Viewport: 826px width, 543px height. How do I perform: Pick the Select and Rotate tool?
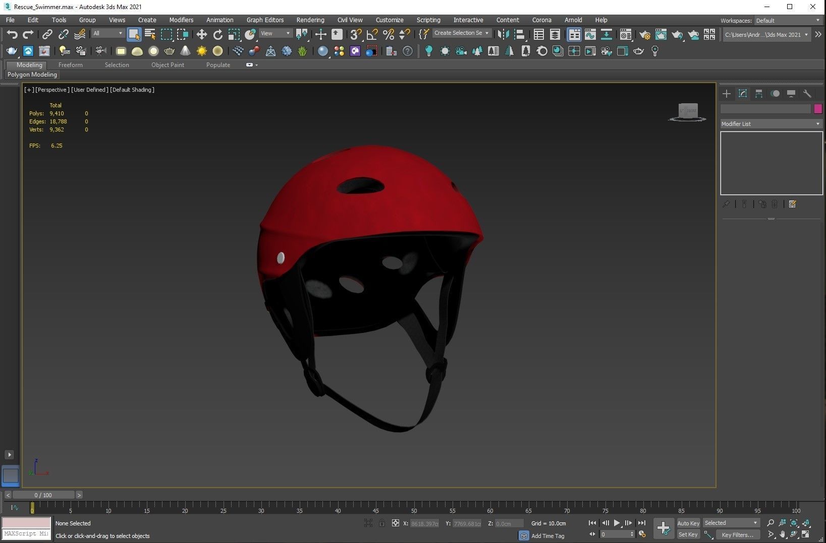pos(217,34)
